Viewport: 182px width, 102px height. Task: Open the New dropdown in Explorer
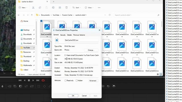pos(23,8)
